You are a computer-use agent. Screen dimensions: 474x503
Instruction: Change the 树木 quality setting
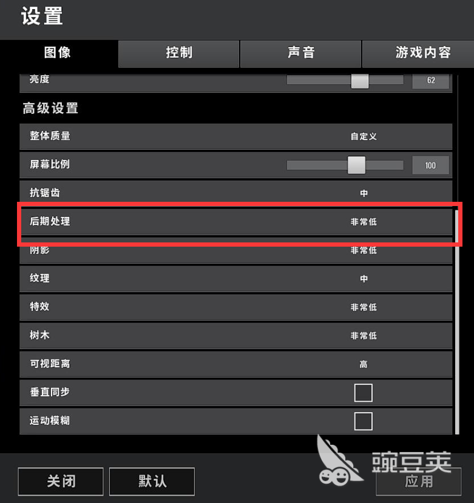tap(364, 336)
